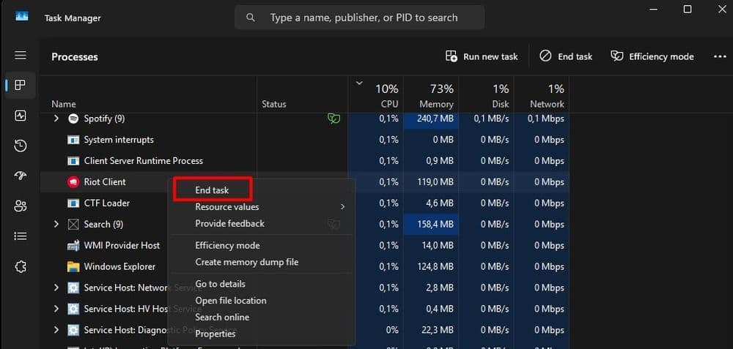Choose Open file location in context menu
Screen dimensions: 733x349
point(231,301)
